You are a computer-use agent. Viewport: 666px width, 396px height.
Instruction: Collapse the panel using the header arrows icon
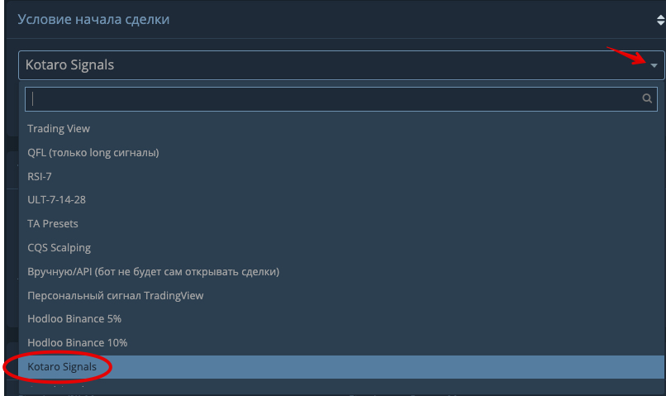click(x=659, y=19)
